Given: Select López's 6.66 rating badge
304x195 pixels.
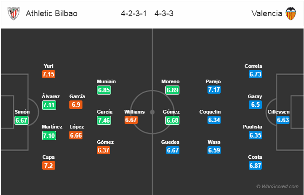Looking at the screenshot, I should click(x=76, y=135).
